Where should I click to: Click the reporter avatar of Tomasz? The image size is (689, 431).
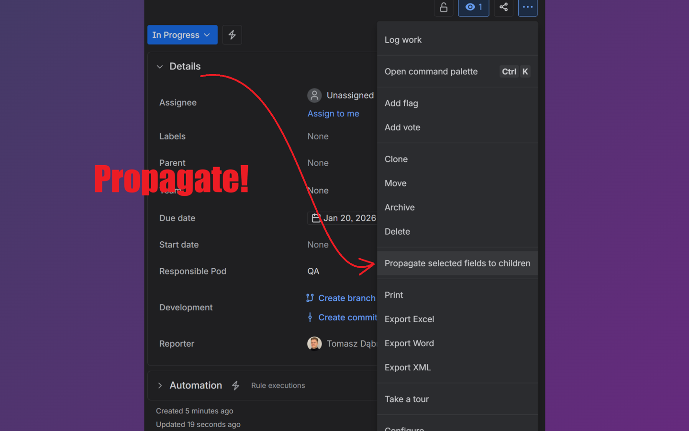click(314, 344)
